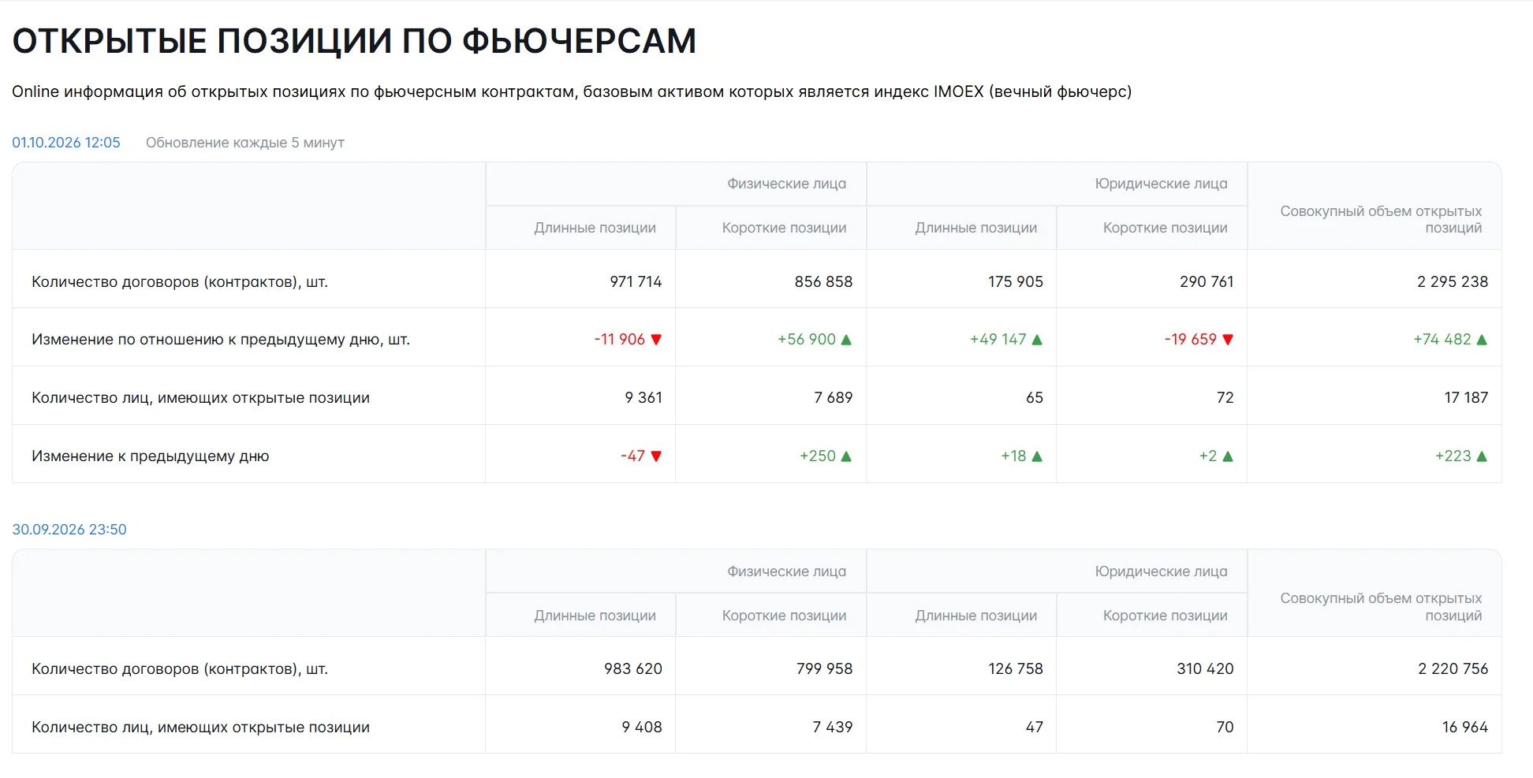This screenshot has width=1533, height=778.
Task: Click the value 799 958 in lower table
Action: (825, 669)
